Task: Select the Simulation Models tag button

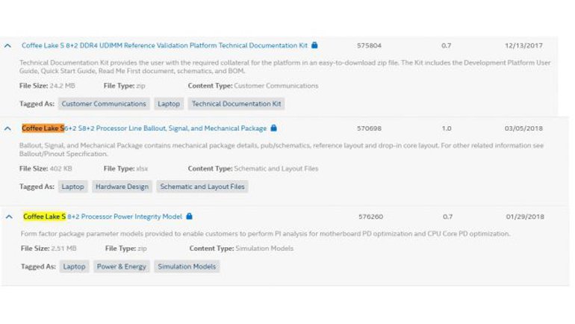Action: 187,267
